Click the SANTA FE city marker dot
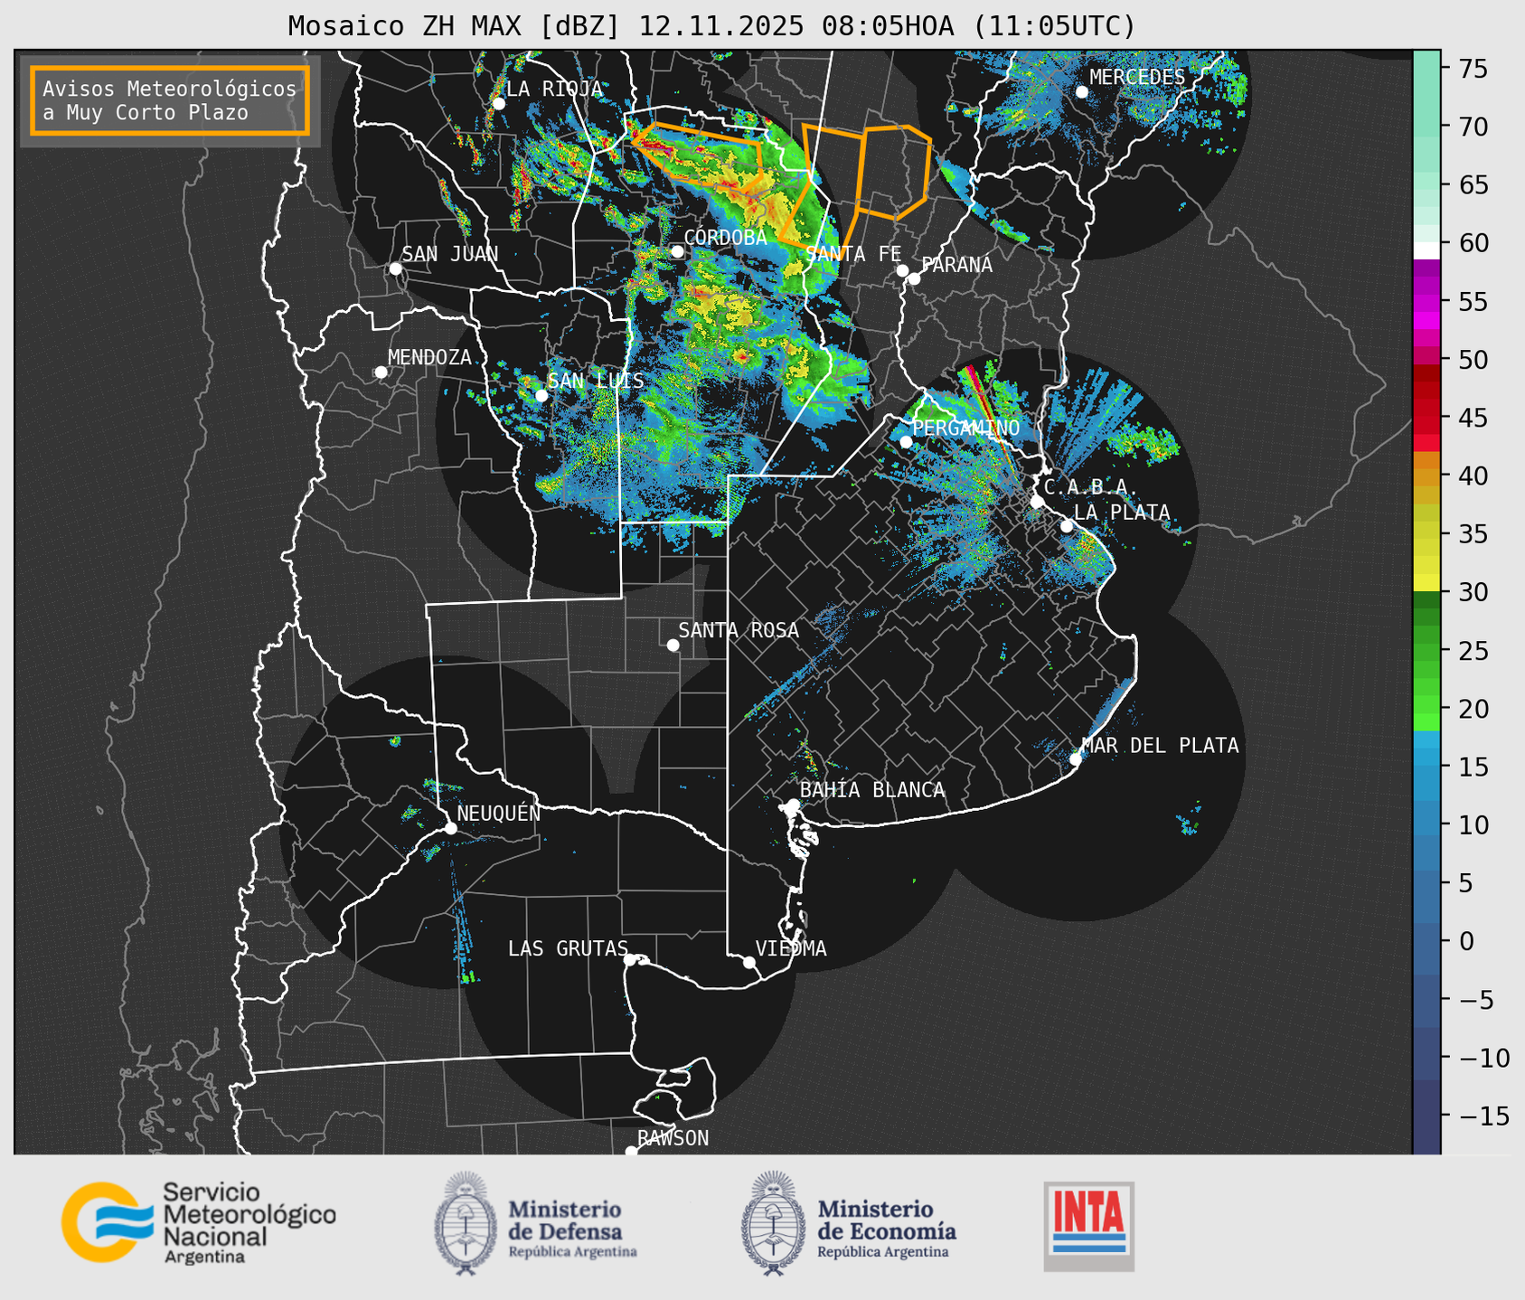Image resolution: width=1525 pixels, height=1300 pixels. (902, 270)
